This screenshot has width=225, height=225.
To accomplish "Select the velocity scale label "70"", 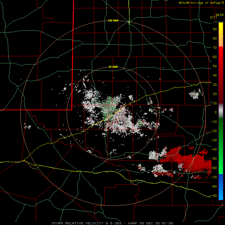I will tap(215, 48).
